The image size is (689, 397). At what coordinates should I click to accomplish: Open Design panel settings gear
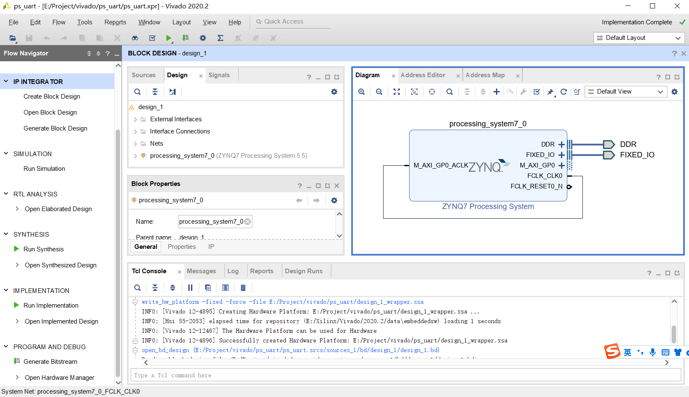(x=334, y=91)
